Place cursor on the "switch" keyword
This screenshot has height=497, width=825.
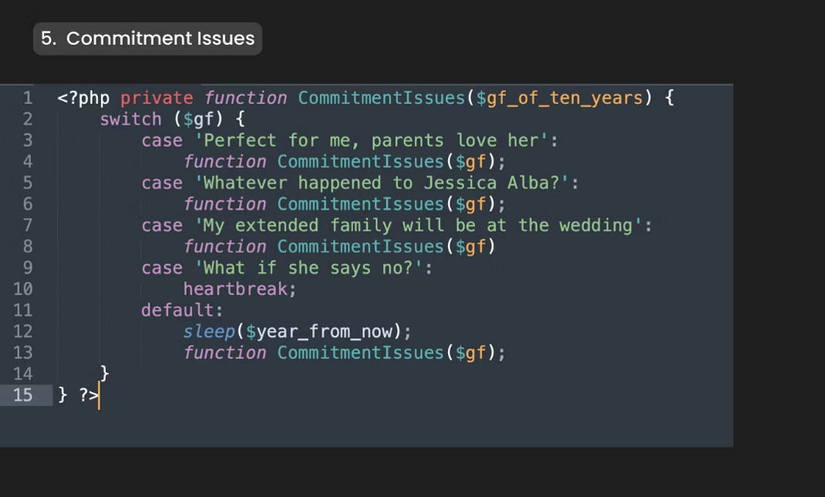[131, 120]
